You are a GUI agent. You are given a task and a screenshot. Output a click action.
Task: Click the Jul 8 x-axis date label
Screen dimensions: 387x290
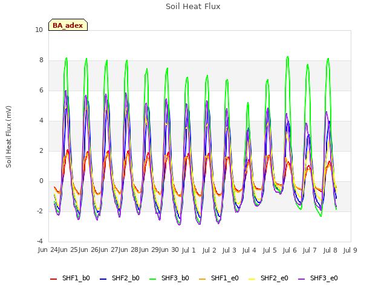pyautogui.click(x=330, y=250)
